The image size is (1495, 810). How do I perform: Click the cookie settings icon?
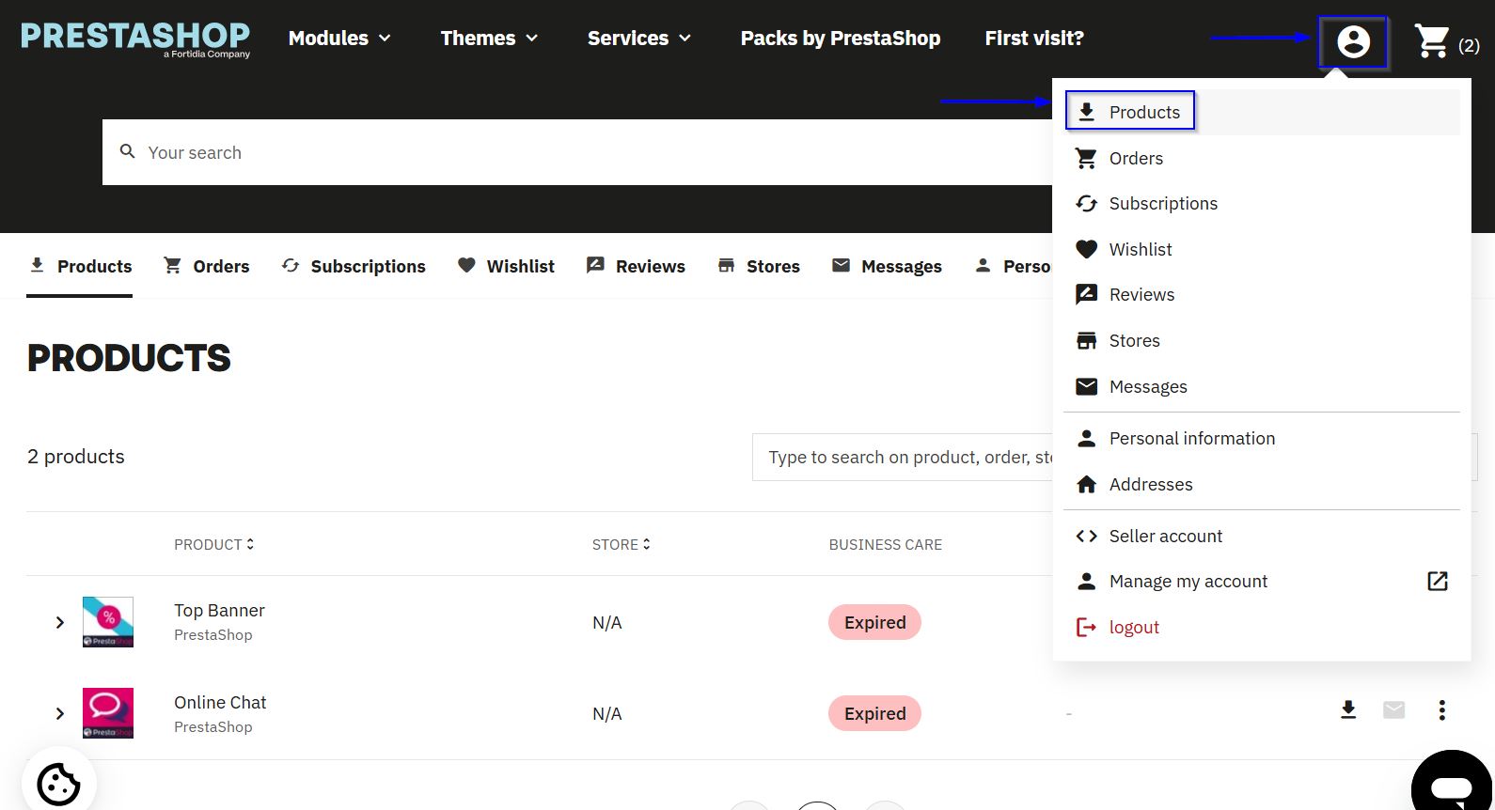coord(58,784)
